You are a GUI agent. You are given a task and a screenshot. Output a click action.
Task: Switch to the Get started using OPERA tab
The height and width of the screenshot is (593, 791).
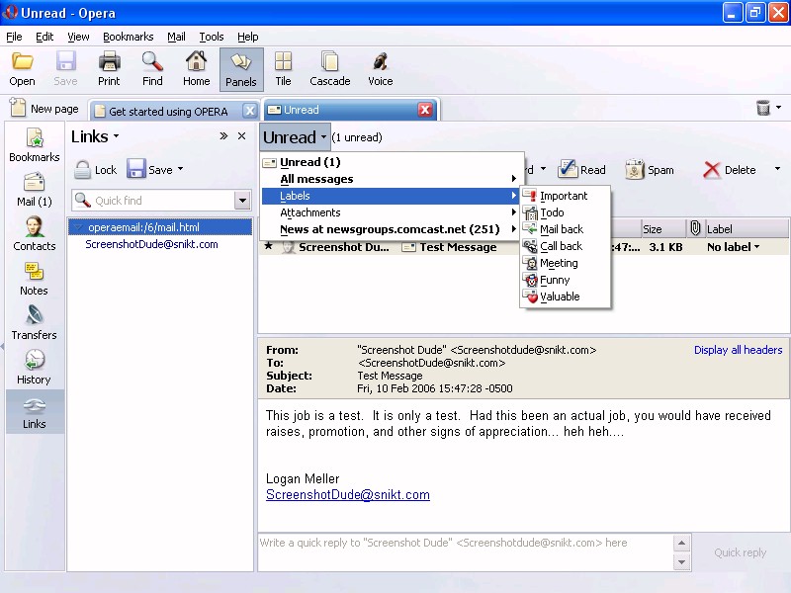(x=167, y=111)
